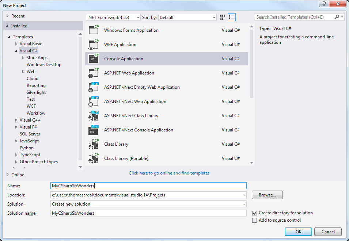Click the Solution name input field
Image resolution: width=349 pixels, height=241 pixels.
click(x=148, y=213)
